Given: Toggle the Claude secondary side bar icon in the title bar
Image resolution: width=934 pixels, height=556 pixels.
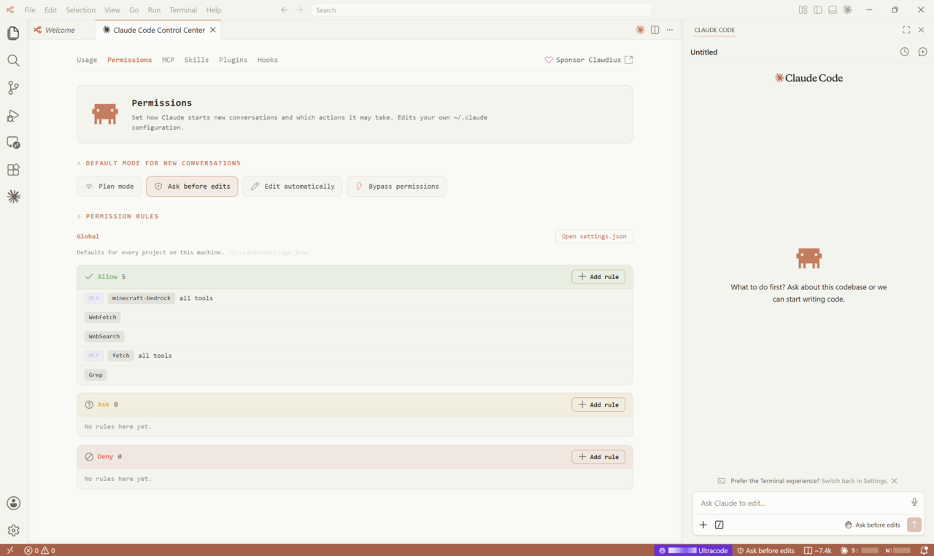Looking at the screenshot, I should click(x=847, y=10).
